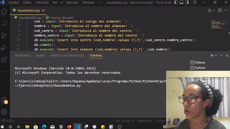Open the Archivo menu
Viewport: 230px width, 129px height.
click(x=14, y=3)
